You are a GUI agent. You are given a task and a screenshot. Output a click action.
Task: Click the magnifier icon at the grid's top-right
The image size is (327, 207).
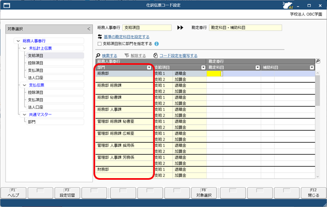pyautogui.click(x=318, y=61)
